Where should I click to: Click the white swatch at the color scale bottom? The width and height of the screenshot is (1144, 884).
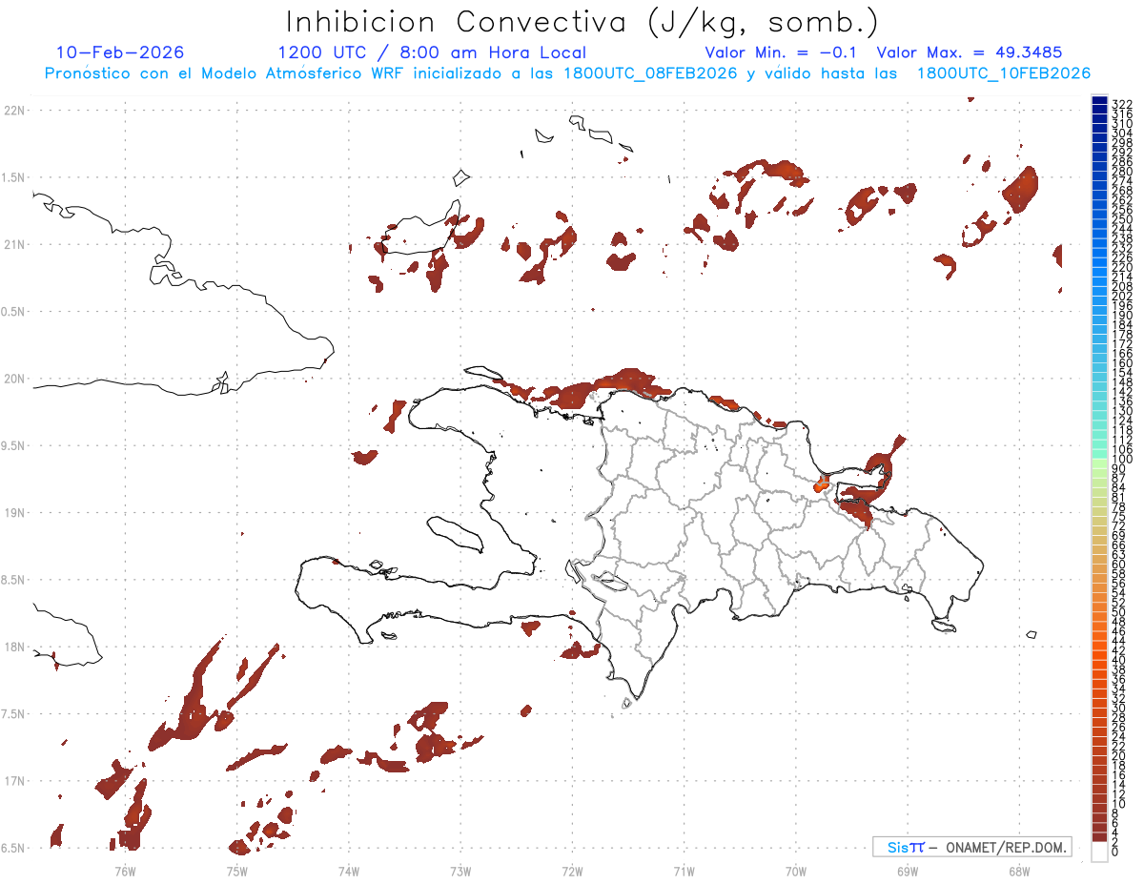tap(1099, 852)
